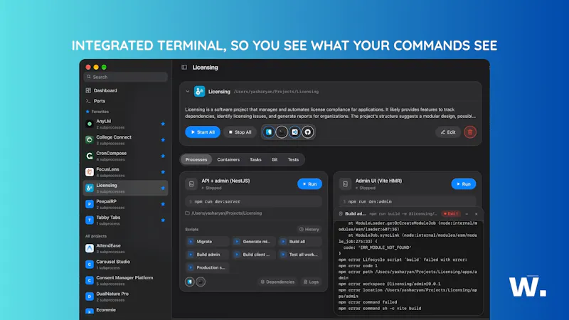This screenshot has height=320, width=569.
Task: Click the Start All button
Action: (x=203, y=132)
